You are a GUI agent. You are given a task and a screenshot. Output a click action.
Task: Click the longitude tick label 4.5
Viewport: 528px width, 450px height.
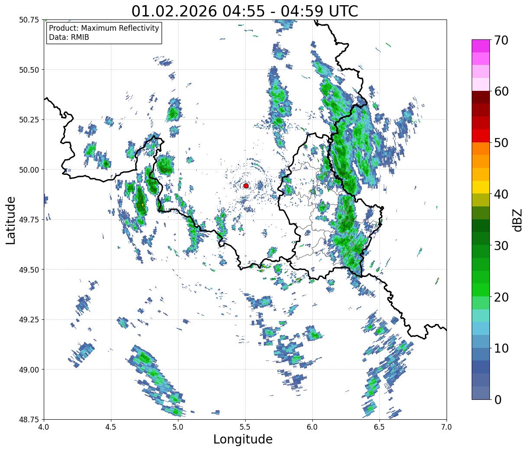[111, 427]
